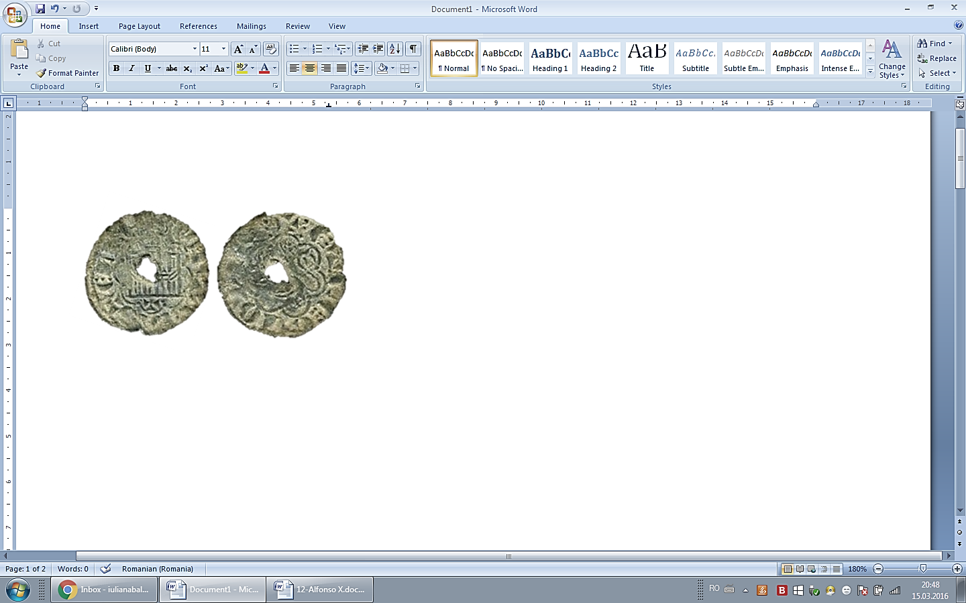Toggle Bold formatting
This screenshot has height=603, width=966.
(x=117, y=68)
